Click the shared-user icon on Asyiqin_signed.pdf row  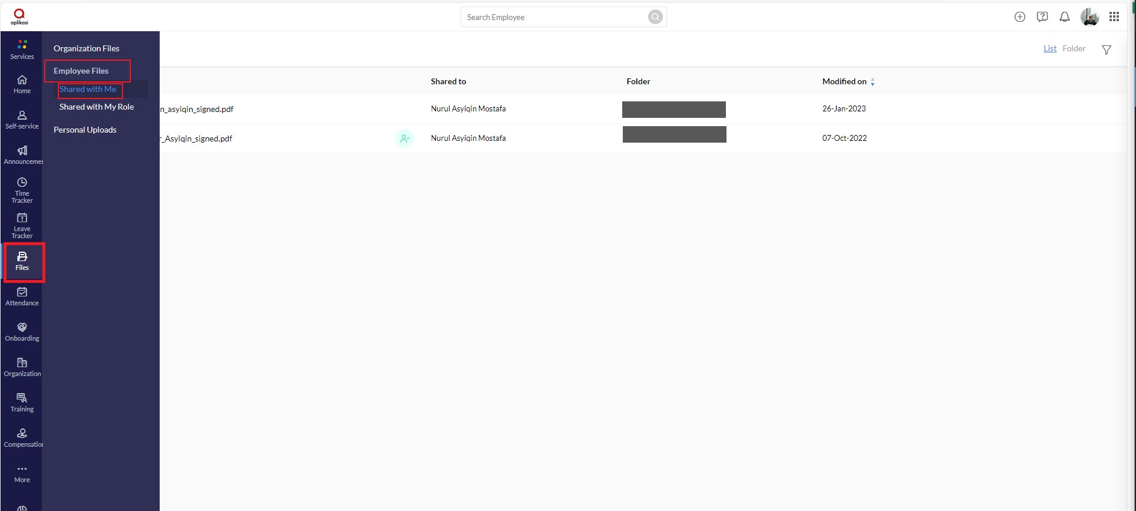404,139
